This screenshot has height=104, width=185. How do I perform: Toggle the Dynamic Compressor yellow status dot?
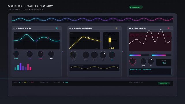117,28
